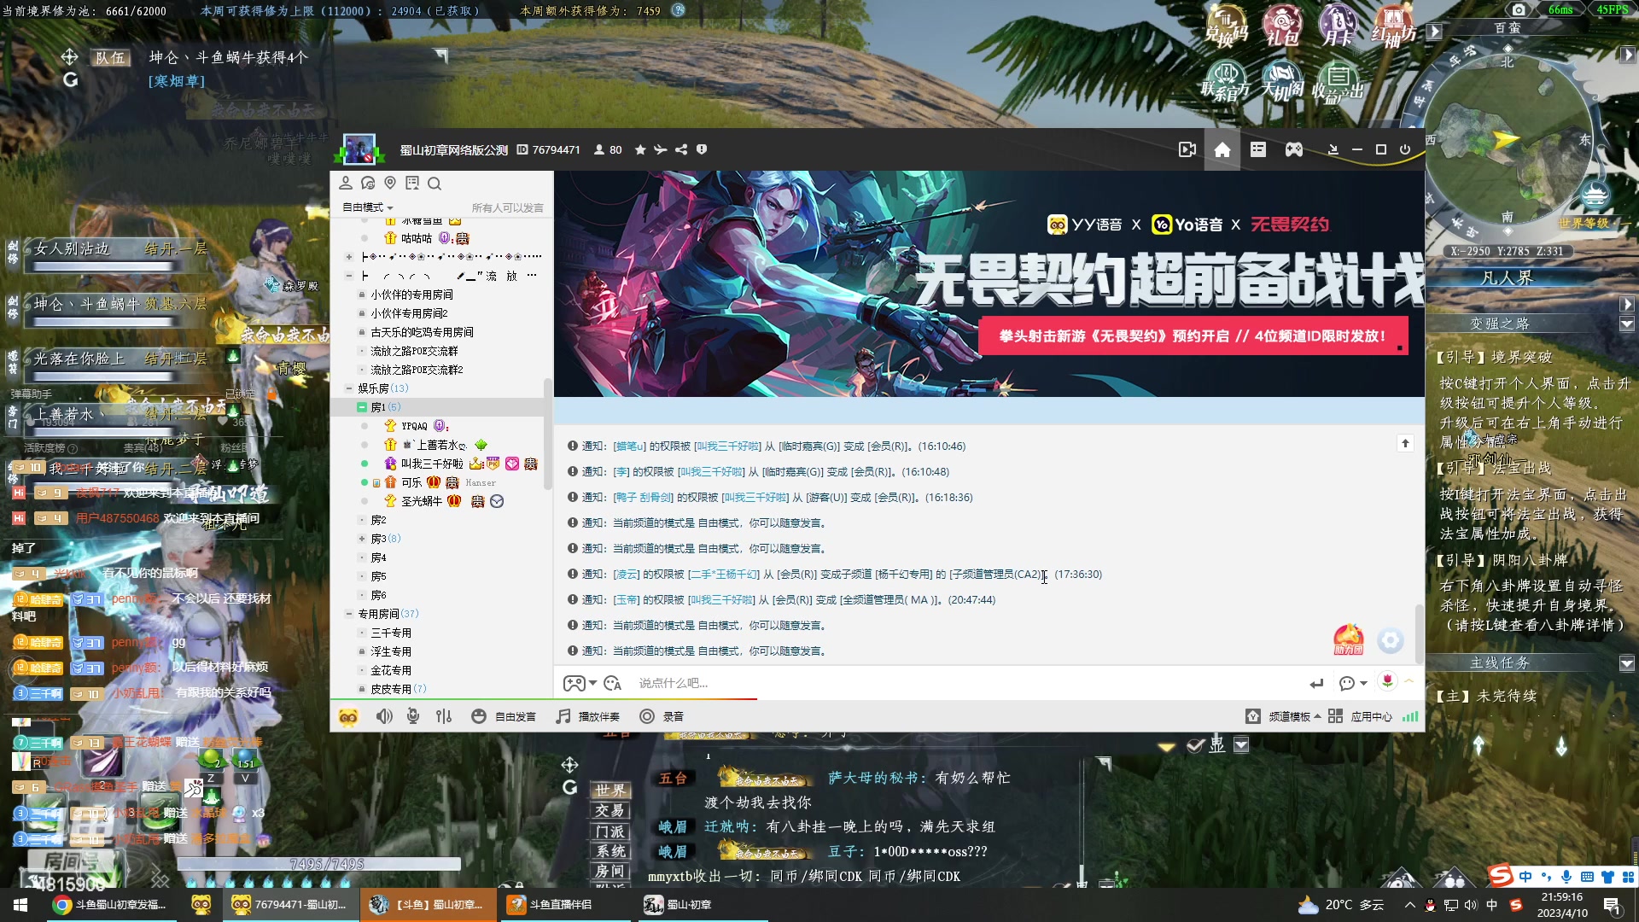Viewport: 1639px width, 922px height.
Task: Open the 红袖坊 shop icon
Action: (x=1394, y=26)
